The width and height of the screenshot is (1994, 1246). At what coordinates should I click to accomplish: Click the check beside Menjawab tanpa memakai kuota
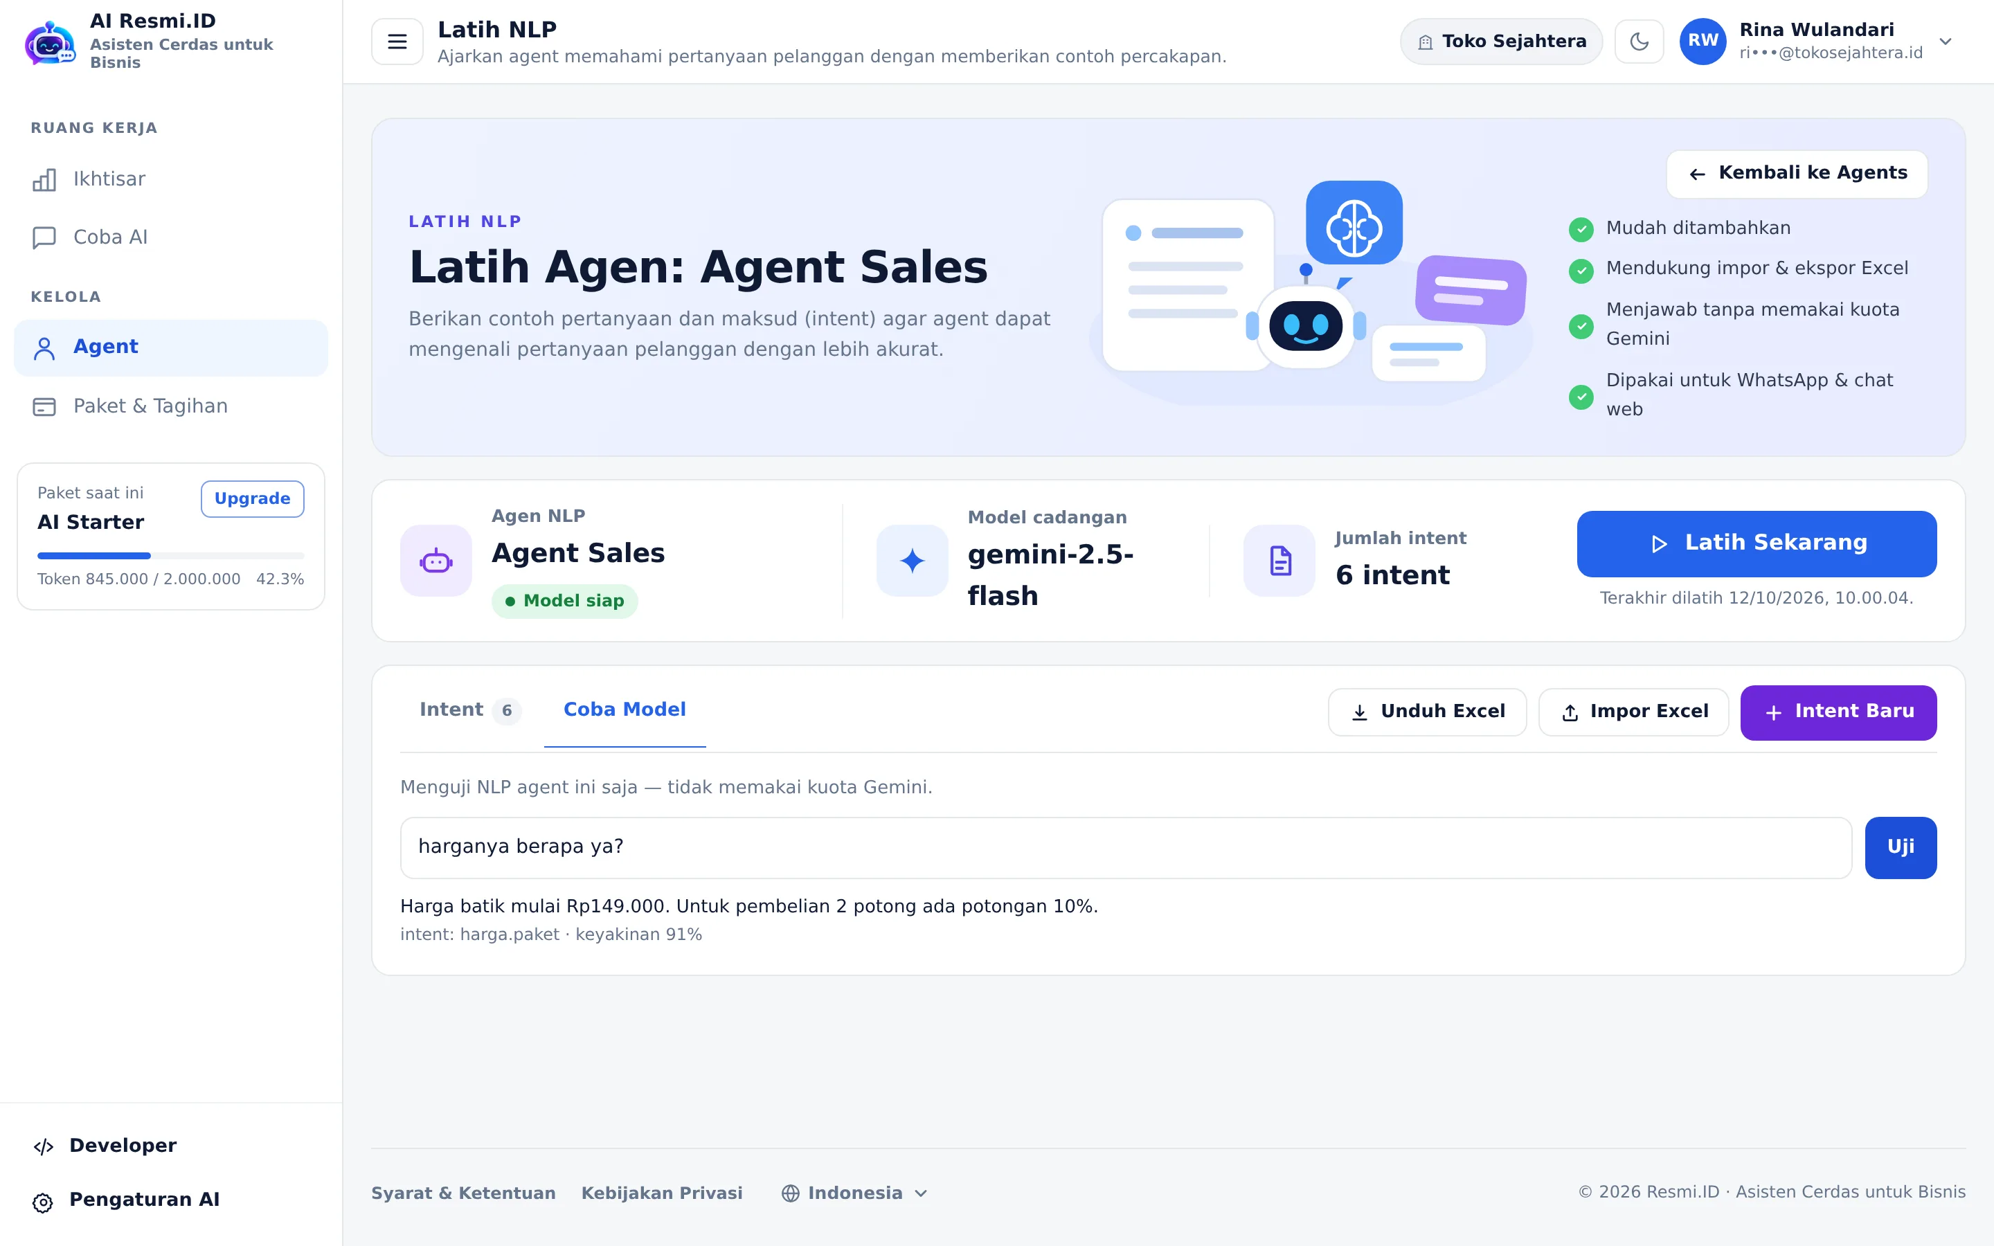pyautogui.click(x=1581, y=326)
